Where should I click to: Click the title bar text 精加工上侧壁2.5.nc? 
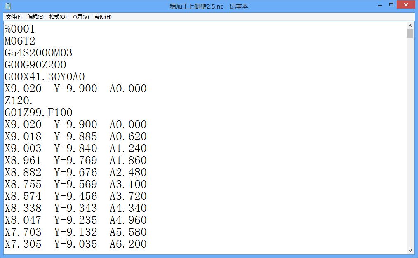[199, 6]
